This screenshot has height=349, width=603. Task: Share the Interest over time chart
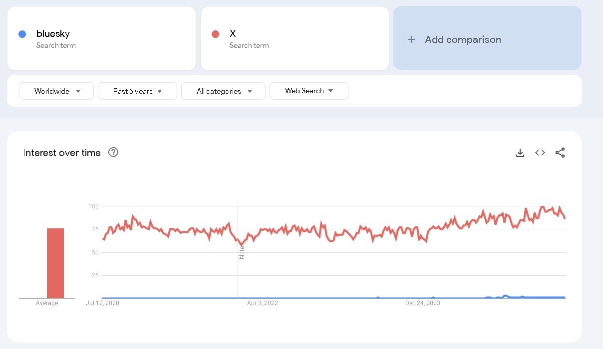pyautogui.click(x=560, y=153)
